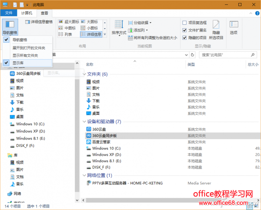Screen dimensions: 261x210
Task: Sort by the 总大小 total size column
Action: point(253,64)
